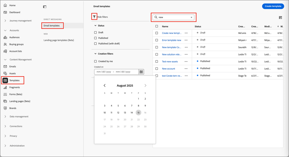Select the New account row checkbox
The width and height of the screenshot is (289, 157).
[157, 68]
